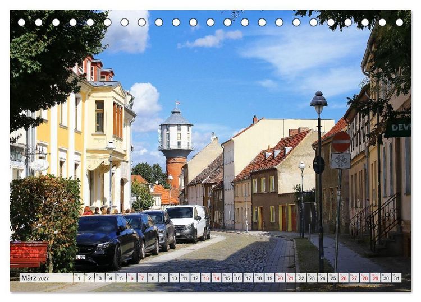This screenshot has width=421, height=302.
Task: Select the red Sunday date 7
Action: [143, 277]
